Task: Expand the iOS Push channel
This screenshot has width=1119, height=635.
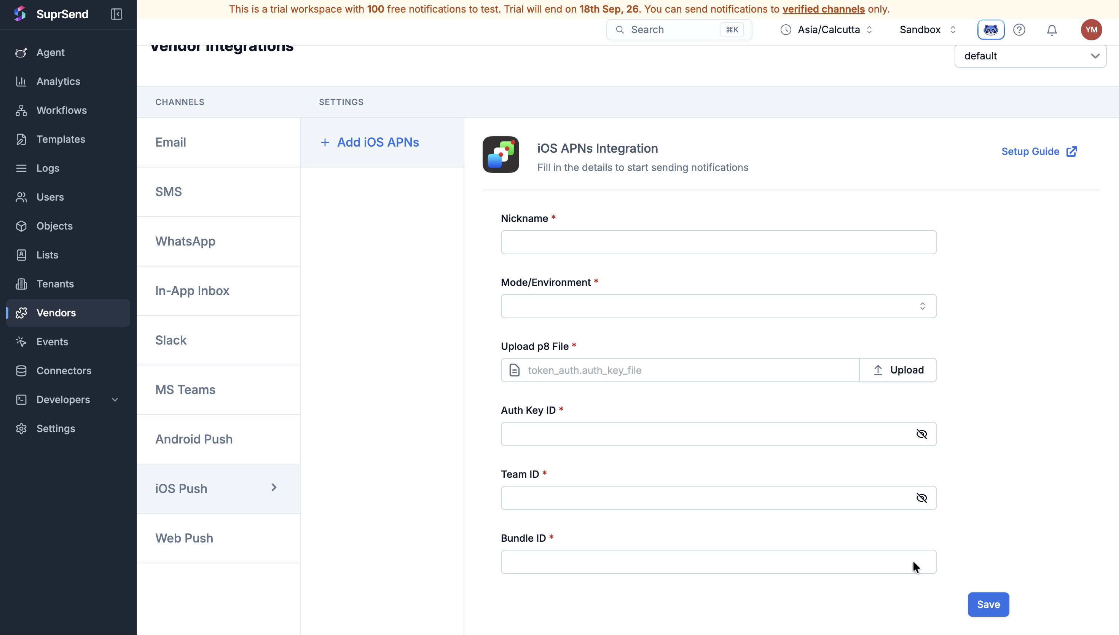Action: [218, 488]
